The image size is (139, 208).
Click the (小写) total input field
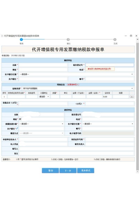[x=110, y=104]
